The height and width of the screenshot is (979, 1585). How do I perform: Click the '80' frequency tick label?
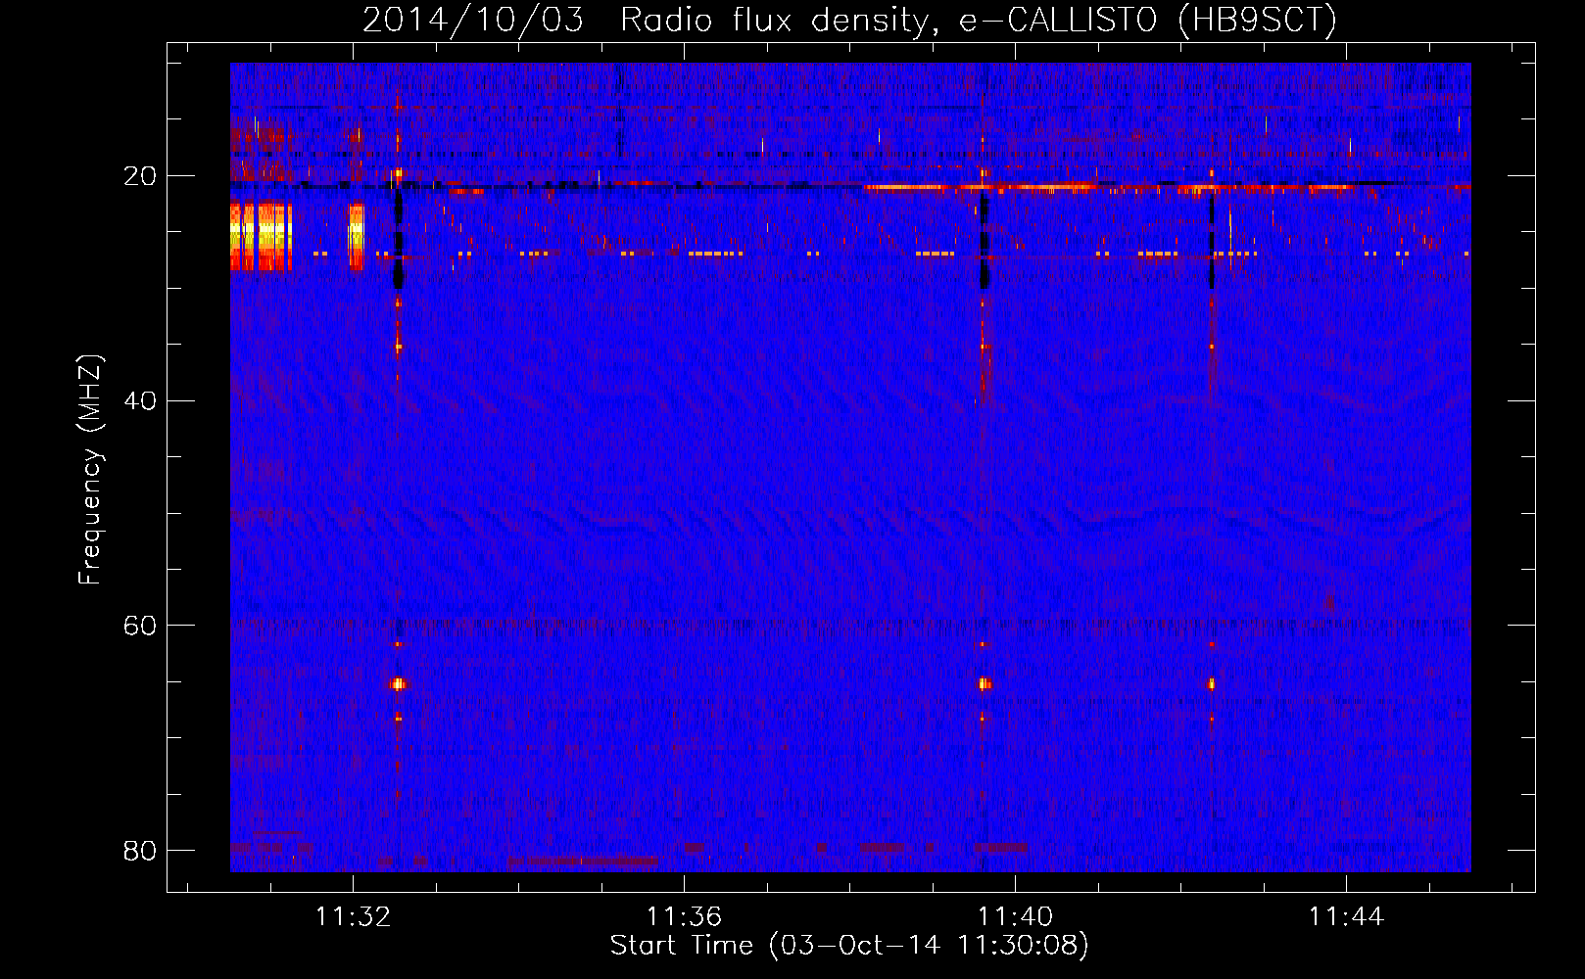pyautogui.click(x=140, y=850)
